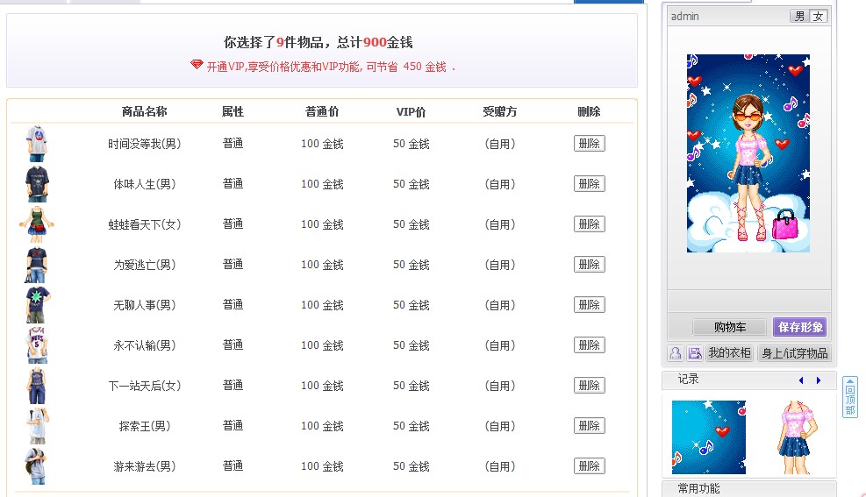Go to next 记录 page arrow

coord(819,380)
